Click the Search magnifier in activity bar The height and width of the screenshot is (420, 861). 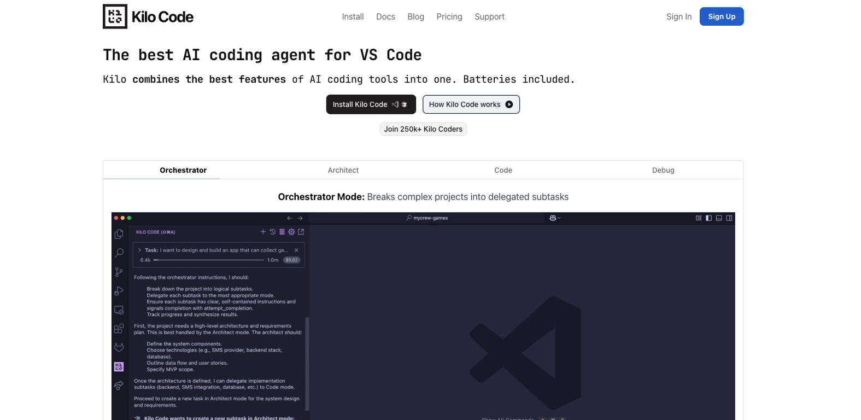(119, 253)
